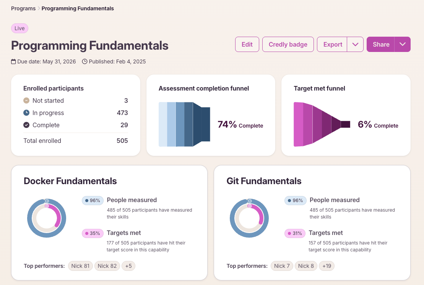Viewport: 424px width, 285px height.
Task: Go to Programs in the breadcrumb
Action: pos(23,8)
